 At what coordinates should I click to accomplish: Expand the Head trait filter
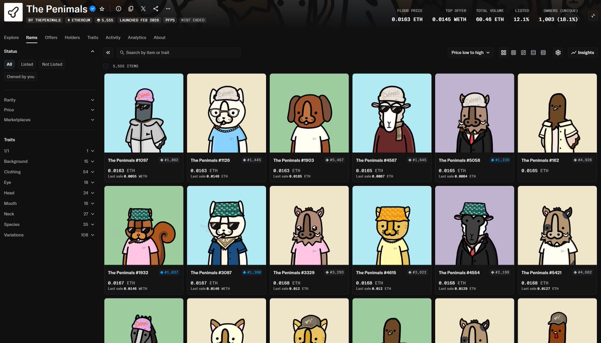pos(49,193)
